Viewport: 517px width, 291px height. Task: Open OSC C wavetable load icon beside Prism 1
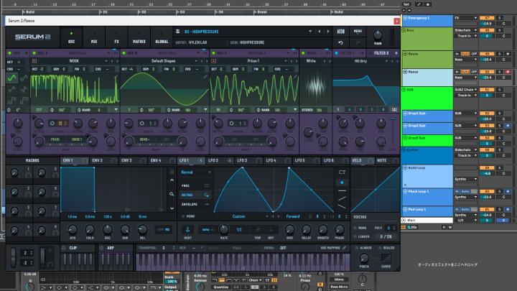(x=214, y=61)
